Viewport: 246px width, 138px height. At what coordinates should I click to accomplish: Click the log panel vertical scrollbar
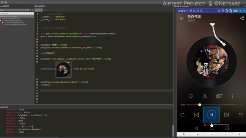click(173, 131)
